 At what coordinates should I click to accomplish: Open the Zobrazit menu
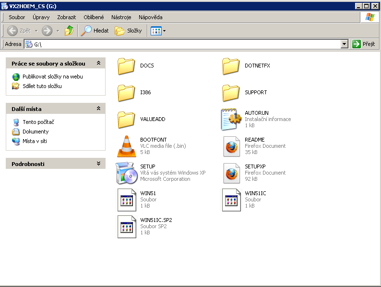coord(66,17)
